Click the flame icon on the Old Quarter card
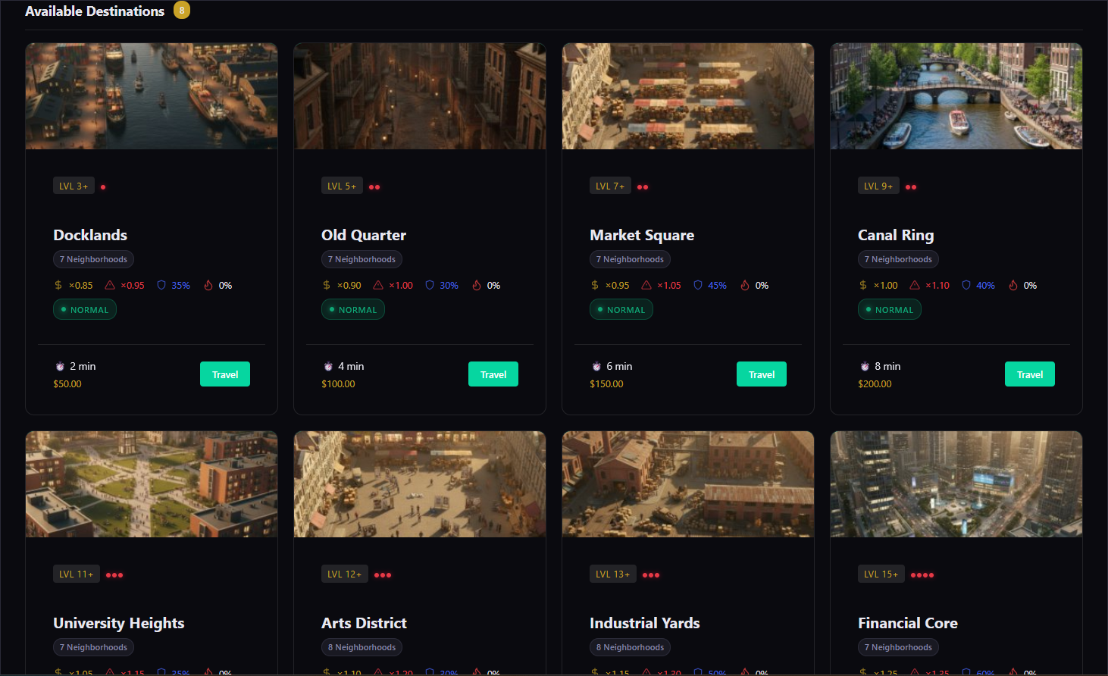 click(477, 286)
